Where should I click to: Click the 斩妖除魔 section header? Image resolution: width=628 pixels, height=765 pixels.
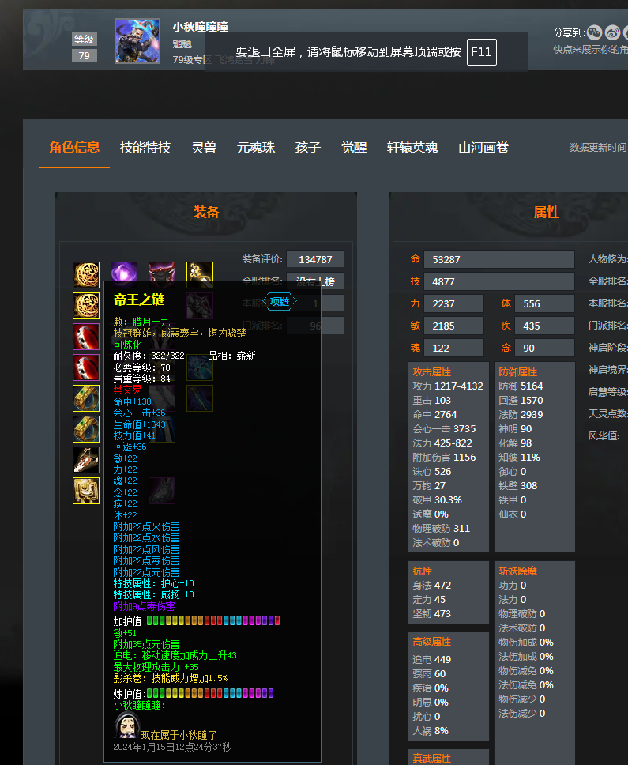518,571
